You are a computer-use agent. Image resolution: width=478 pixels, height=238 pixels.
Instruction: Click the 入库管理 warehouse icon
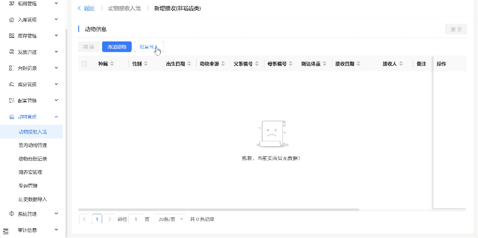coord(11,20)
